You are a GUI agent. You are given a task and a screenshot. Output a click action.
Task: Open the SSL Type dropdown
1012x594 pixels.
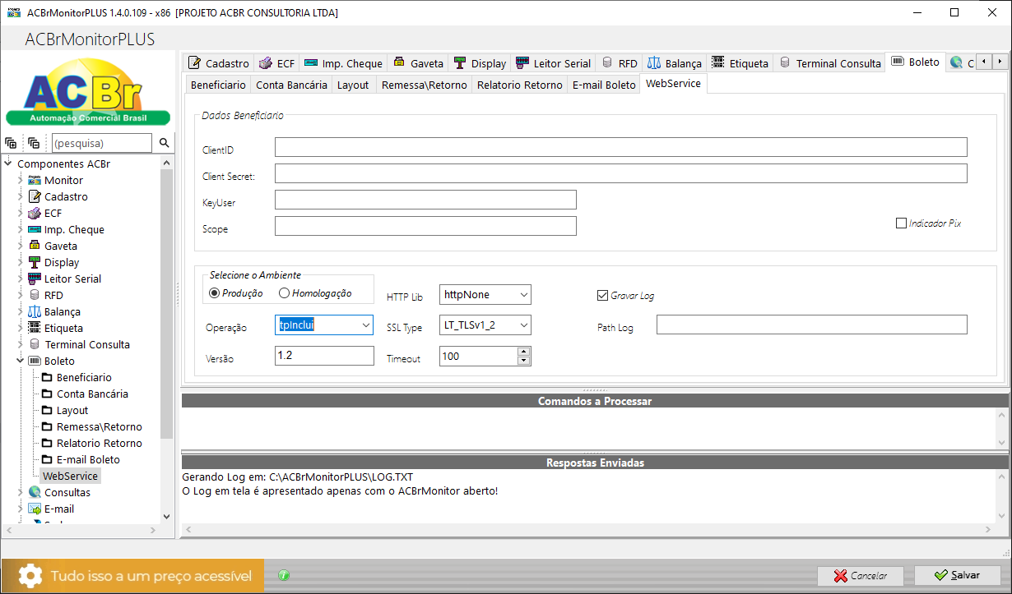pos(523,325)
